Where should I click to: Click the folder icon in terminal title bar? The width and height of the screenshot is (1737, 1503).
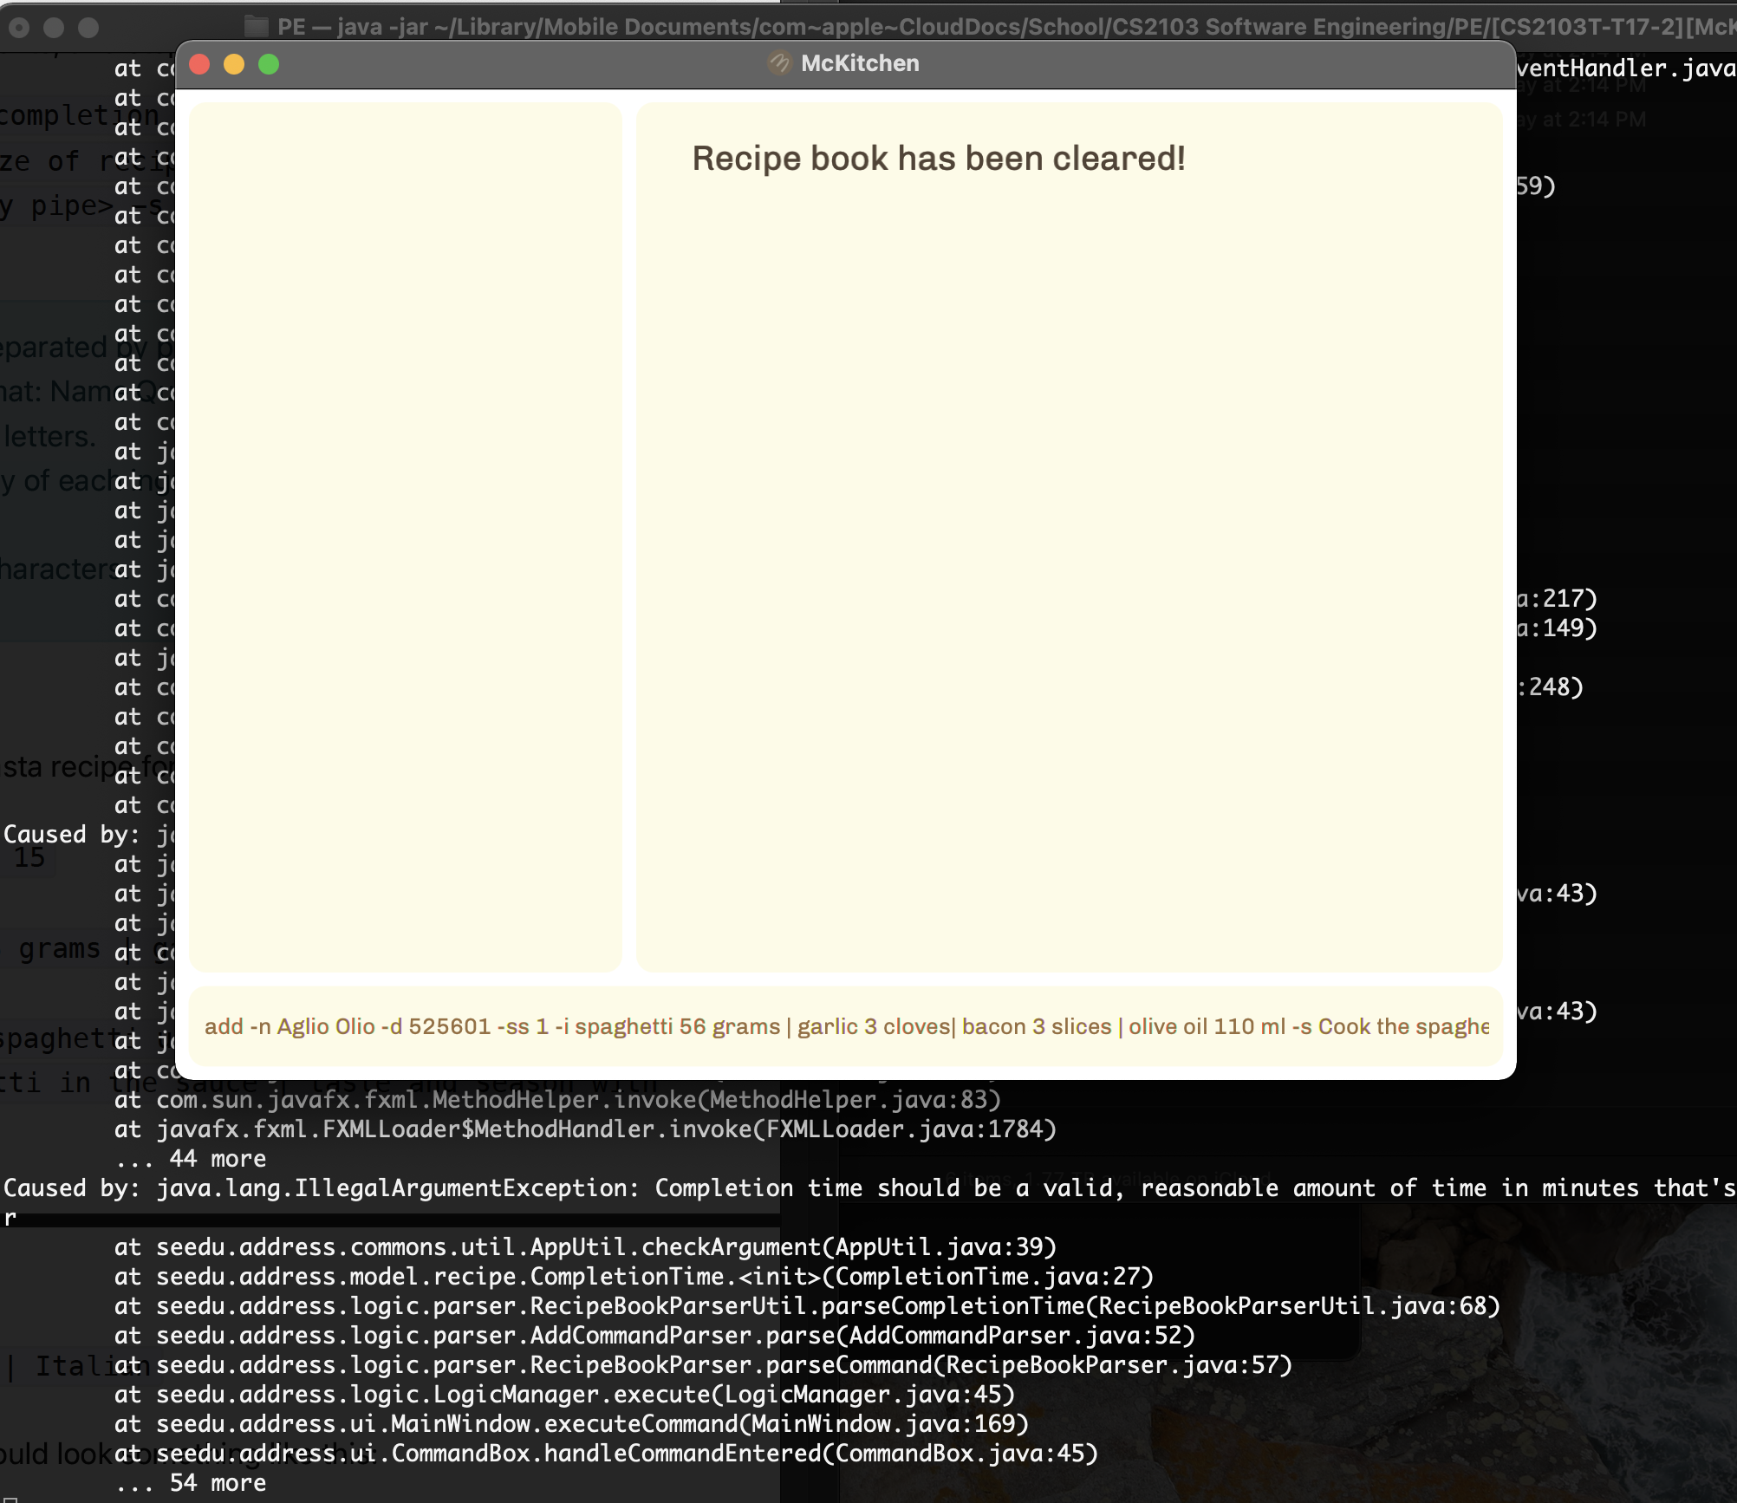coord(256,26)
